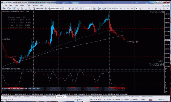Select the Text label tool
Screen dimensions: 171x102
[x=167, y=8]
